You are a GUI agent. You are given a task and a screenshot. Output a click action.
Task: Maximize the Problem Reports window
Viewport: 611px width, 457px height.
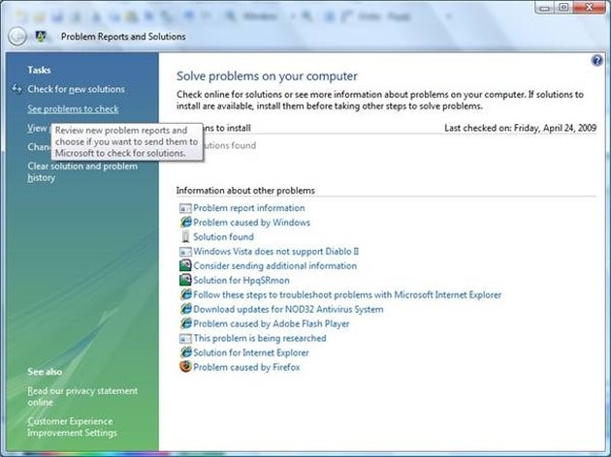563,8
